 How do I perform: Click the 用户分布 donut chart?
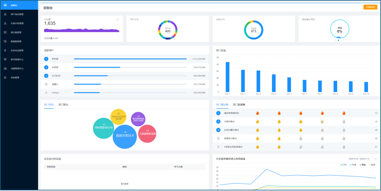point(168,30)
